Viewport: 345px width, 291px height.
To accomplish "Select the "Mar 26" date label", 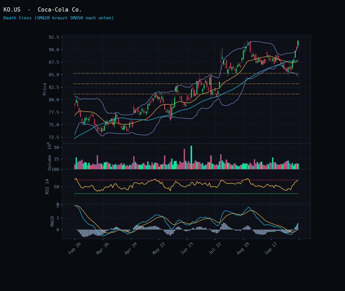I will (x=103, y=249).
